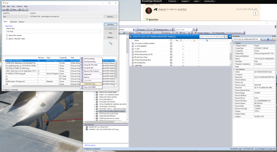Switch to the Advanced tab in Find dialog
277x152 pixels.
[13, 22]
